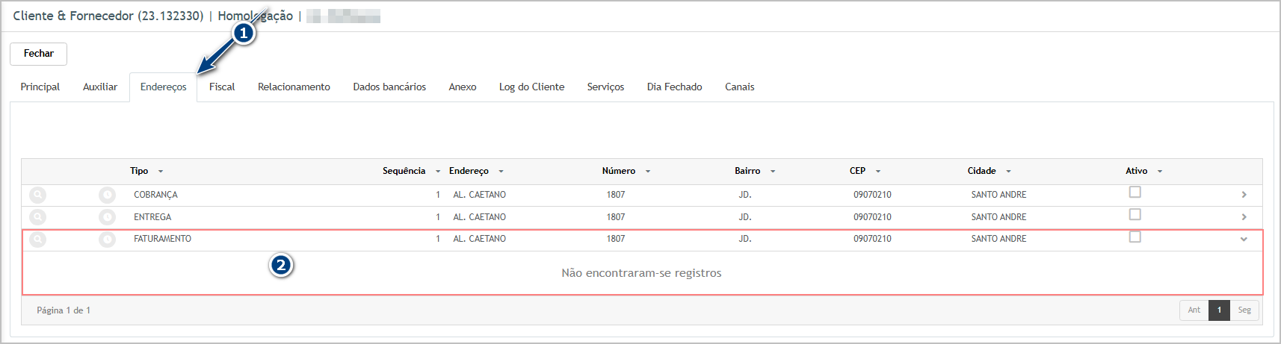Collapse the FATURAMENTO row details chevron
This screenshot has height=344, width=1281.
tap(1244, 240)
